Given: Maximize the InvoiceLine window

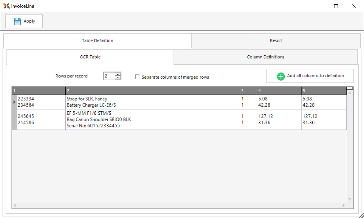Looking at the screenshot, I should pyautogui.click(x=336, y=6).
